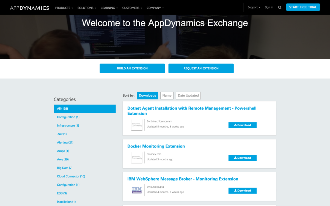Click the Categories heading
330x206 pixels.
[x=65, y=99]
